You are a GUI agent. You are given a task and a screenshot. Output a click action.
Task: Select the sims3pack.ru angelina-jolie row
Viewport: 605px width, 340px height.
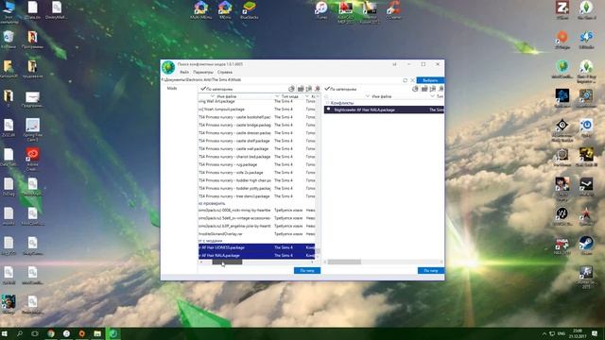pyautogui.click(x=256, y=226)
